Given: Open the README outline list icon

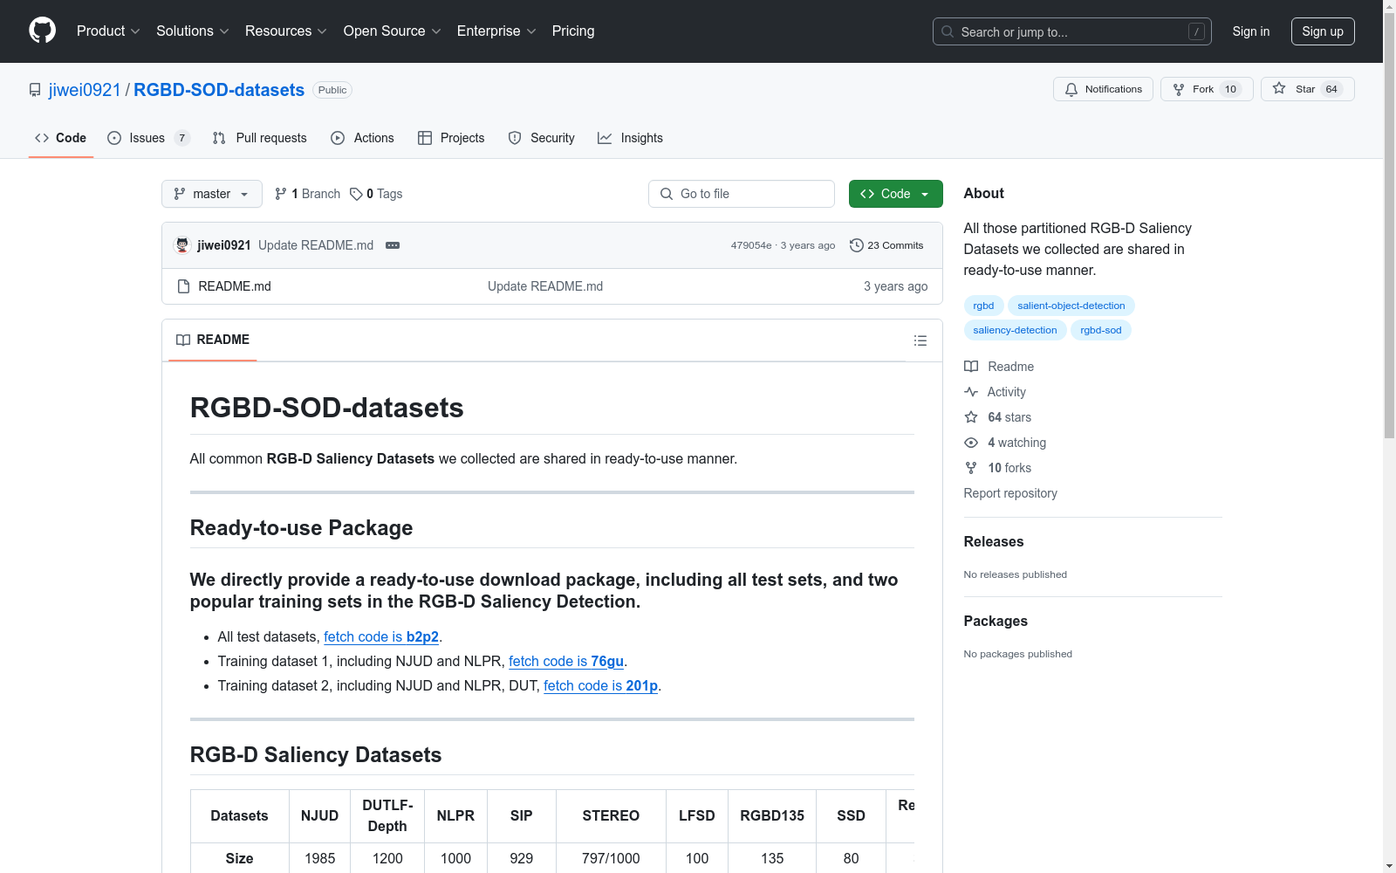Looking at the screenshot, I should 920,340.
